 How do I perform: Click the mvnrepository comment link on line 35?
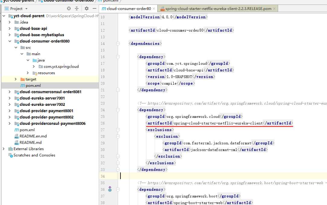[x=236, y=183]
